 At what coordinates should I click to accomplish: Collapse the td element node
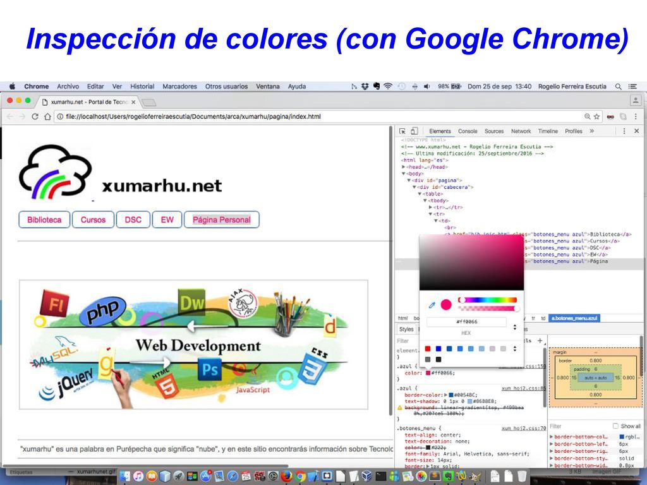click(436, 220)
